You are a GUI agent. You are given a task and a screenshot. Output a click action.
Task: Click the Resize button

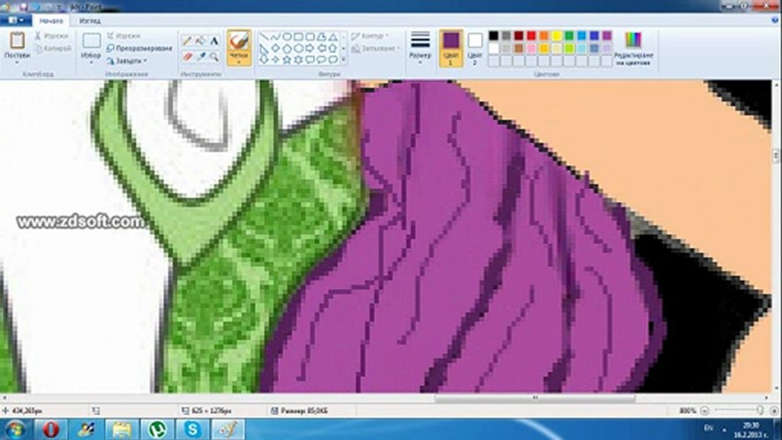[139, 48]
